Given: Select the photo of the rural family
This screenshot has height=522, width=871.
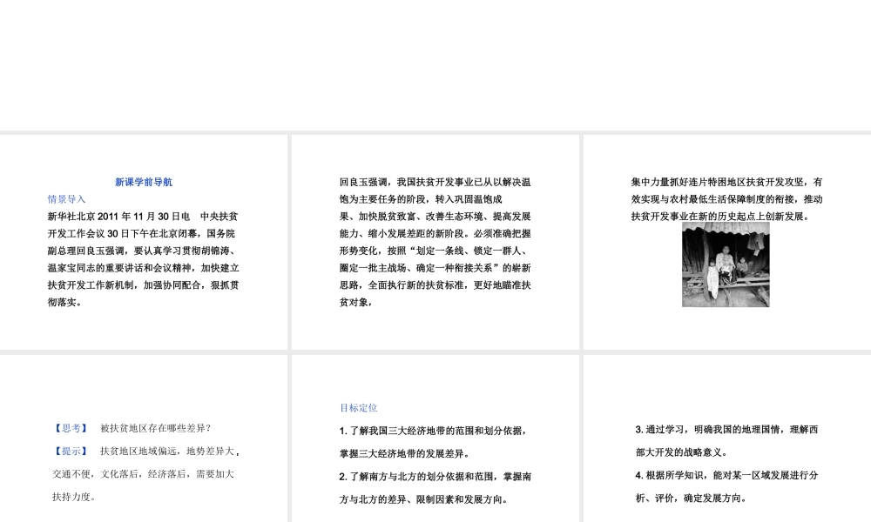Looking at the screenshot, I should (x=726, y=264).
